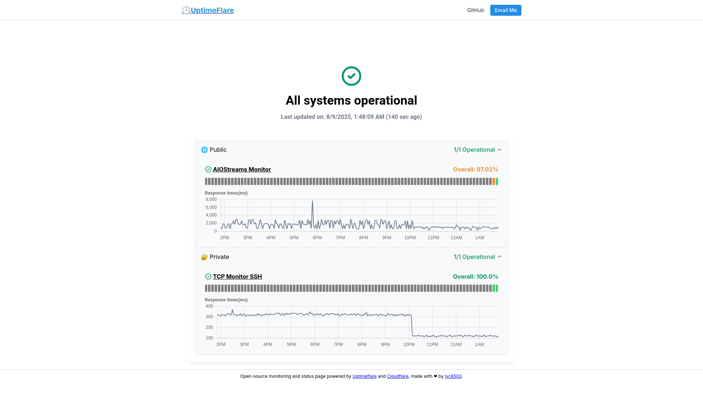Click the Last updated on timestamp text
This screenshot has height=395, width=703.
pos(351,117)
